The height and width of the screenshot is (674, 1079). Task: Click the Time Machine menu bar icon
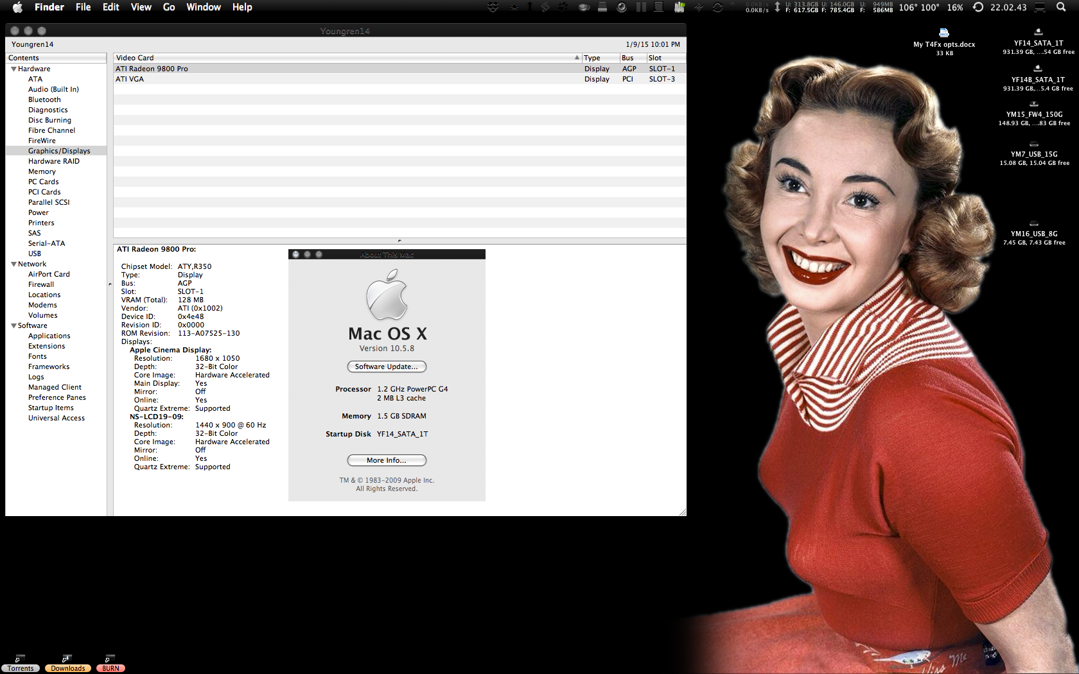[978, 7]
